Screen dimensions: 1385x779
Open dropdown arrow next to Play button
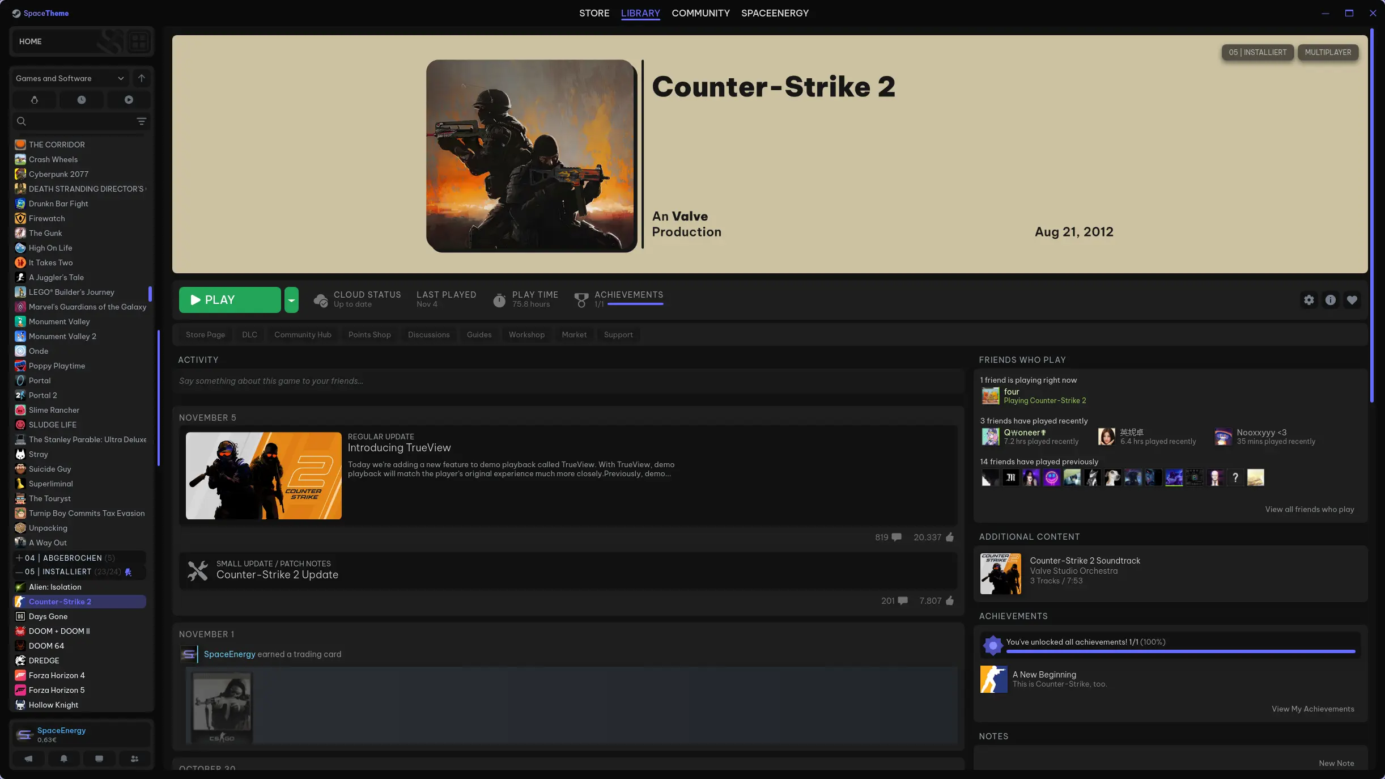291,300
